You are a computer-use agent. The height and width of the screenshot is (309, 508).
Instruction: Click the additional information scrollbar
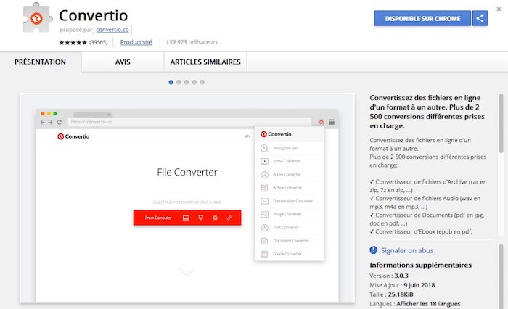click(501, 277)
